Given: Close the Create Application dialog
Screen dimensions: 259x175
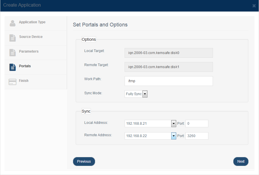Looking at the screenshot, I should click(x=254, y=6).
